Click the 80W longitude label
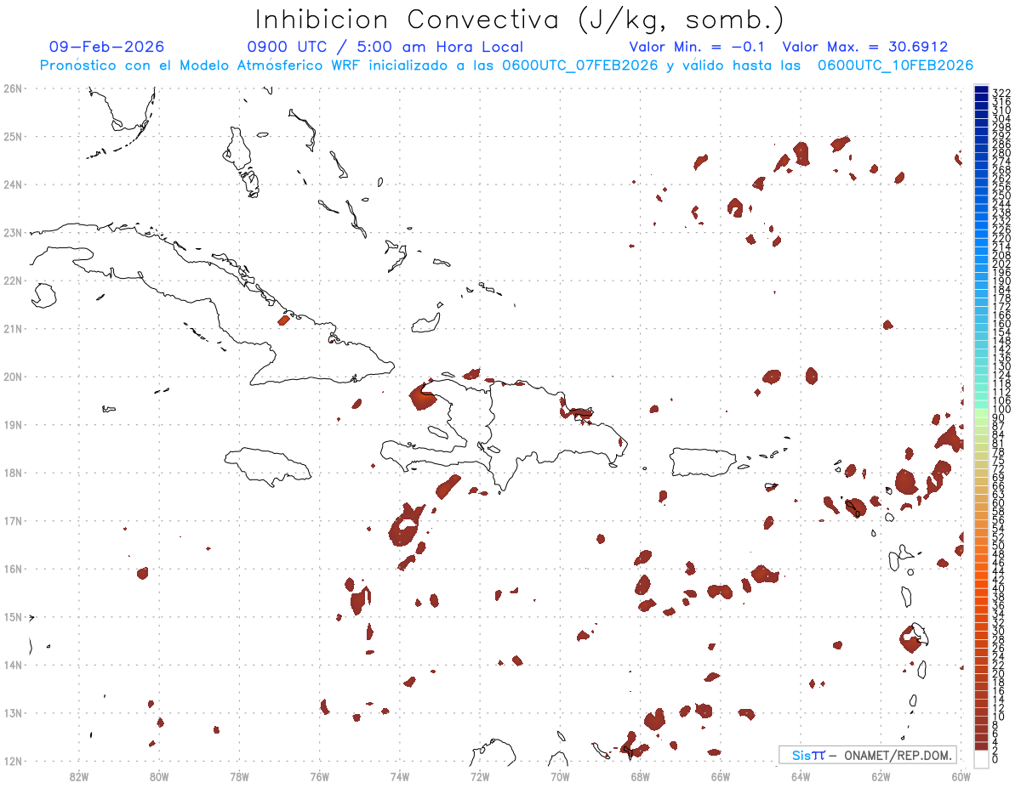This screenshot has height=788, width=1021. coord(158,776)
